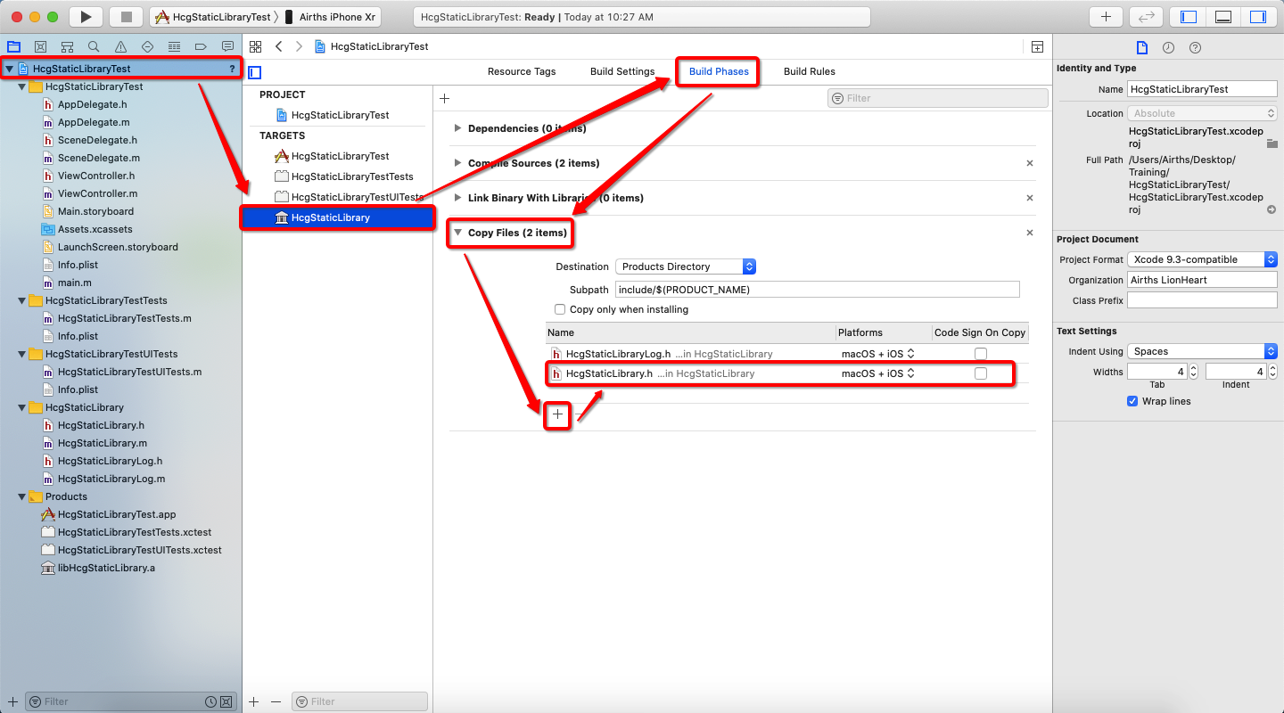Screen dimensions: 1284x713
Task: Enable Code Sign On Copy for HcgStaticLibrary.h
Action: click(981, 373)
